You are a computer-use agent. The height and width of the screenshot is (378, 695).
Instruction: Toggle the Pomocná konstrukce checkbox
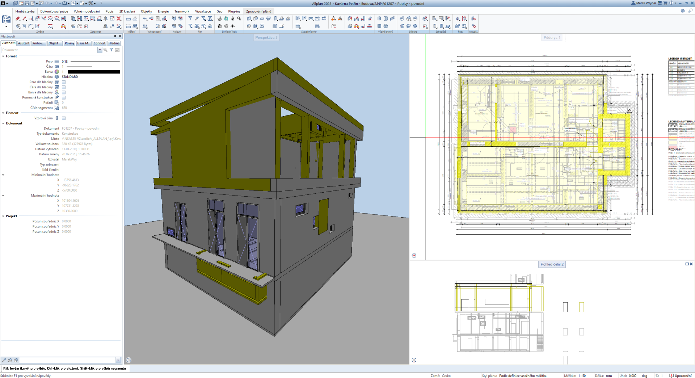[64, 98]
